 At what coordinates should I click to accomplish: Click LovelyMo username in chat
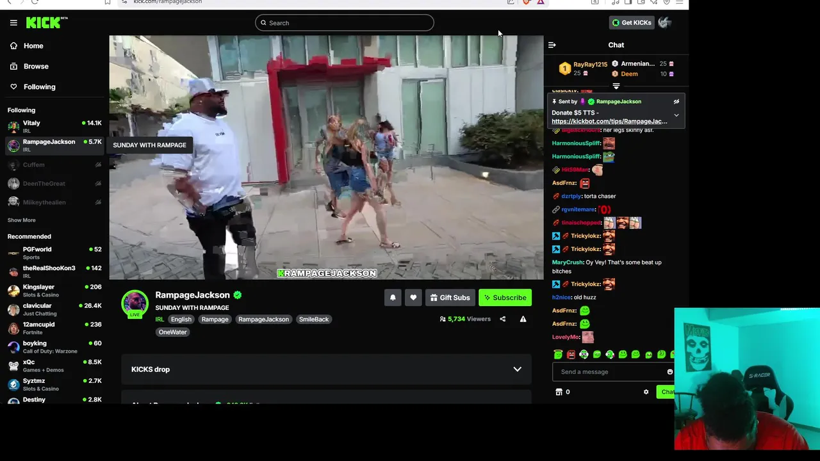click(x=566, y=337)
